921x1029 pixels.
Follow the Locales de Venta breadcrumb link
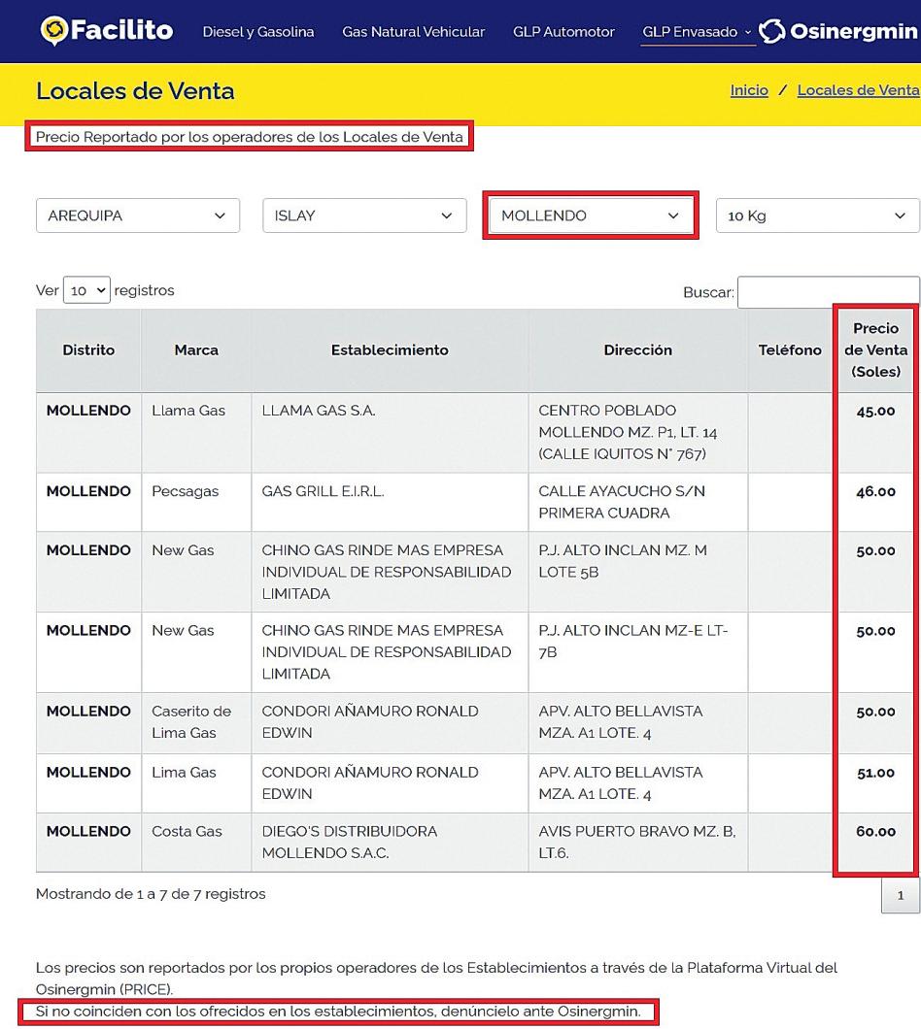(x=858, y=90)
